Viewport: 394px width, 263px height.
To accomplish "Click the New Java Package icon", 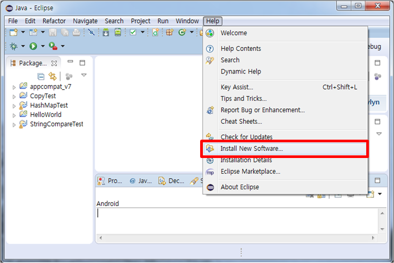I will pyautogui.click(x=170, y=32).
